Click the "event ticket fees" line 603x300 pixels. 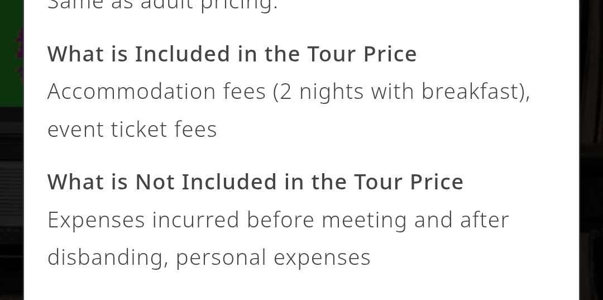pyautogui.click(x=132, y=129)
